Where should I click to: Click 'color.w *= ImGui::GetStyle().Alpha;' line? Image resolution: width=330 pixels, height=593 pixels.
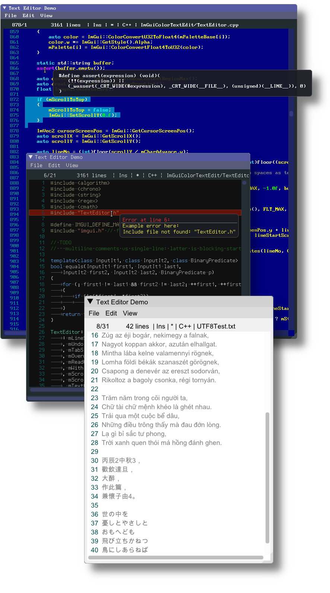coord(101,42)
